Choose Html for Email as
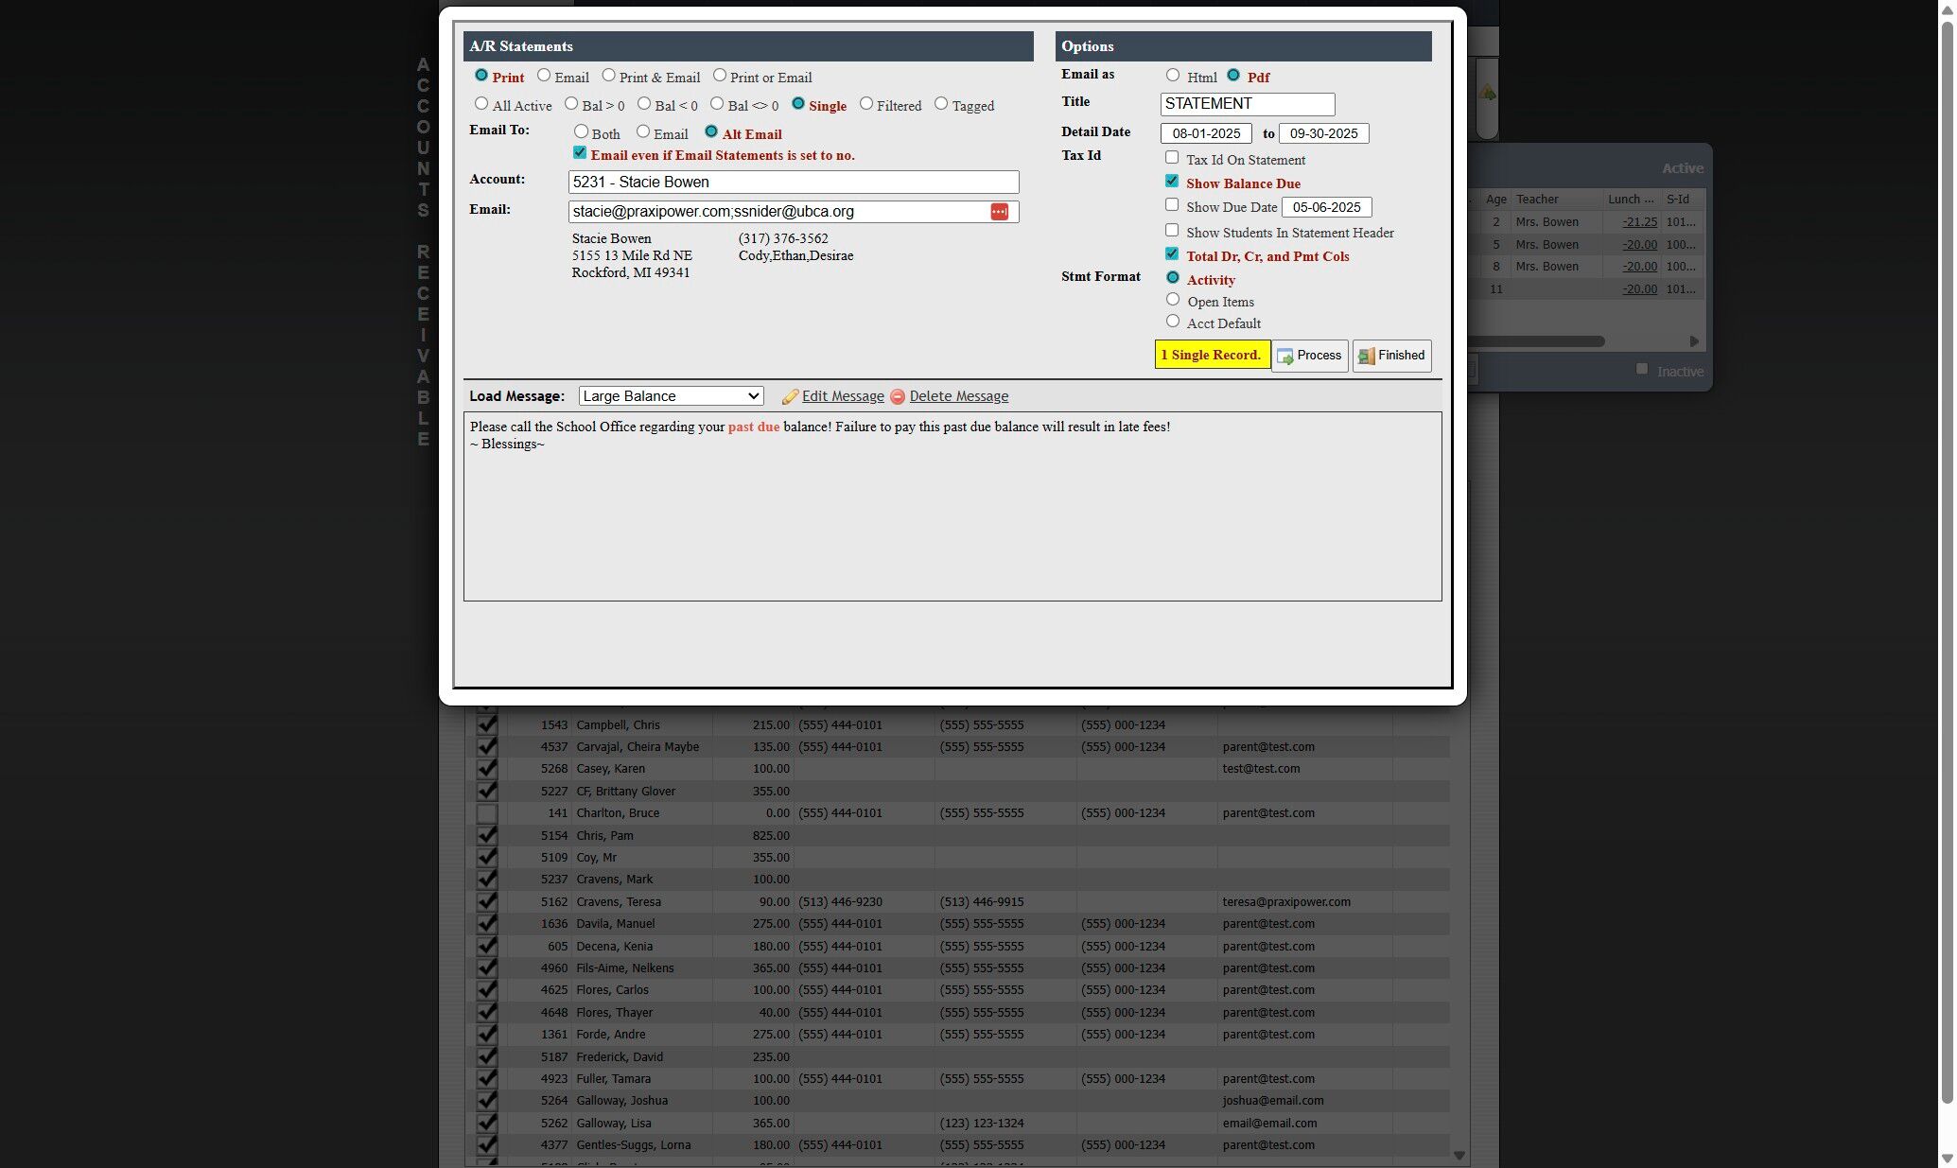The height and width of the screenshot is (1168, 1957). [x=1173, y=76]
